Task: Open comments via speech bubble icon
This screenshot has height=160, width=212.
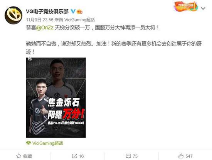Action: (x=128, y=156)
